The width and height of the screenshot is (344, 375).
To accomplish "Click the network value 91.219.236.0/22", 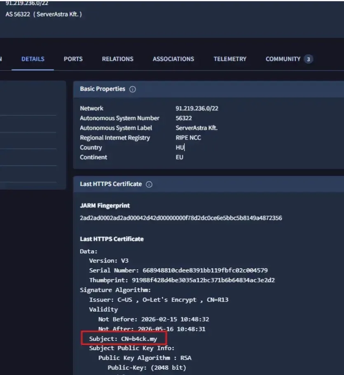I will click(197, 108).
